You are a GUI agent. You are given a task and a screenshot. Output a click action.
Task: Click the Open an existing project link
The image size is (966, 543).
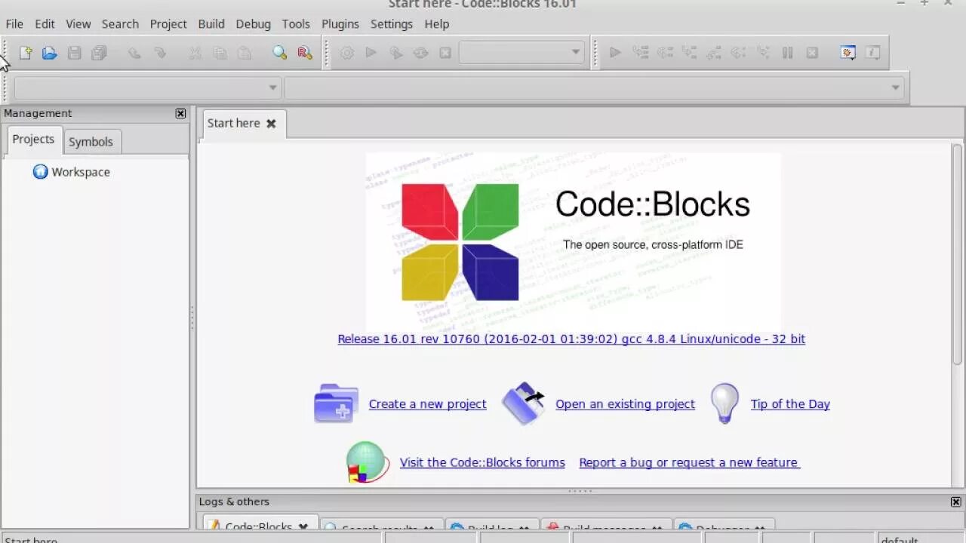[x=625, y=404]
